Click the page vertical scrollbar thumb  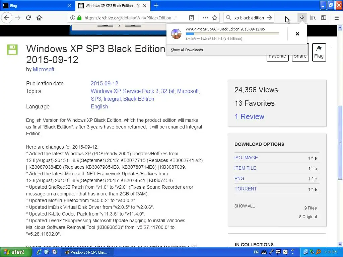pyautogui.click(x=340, y=143)
